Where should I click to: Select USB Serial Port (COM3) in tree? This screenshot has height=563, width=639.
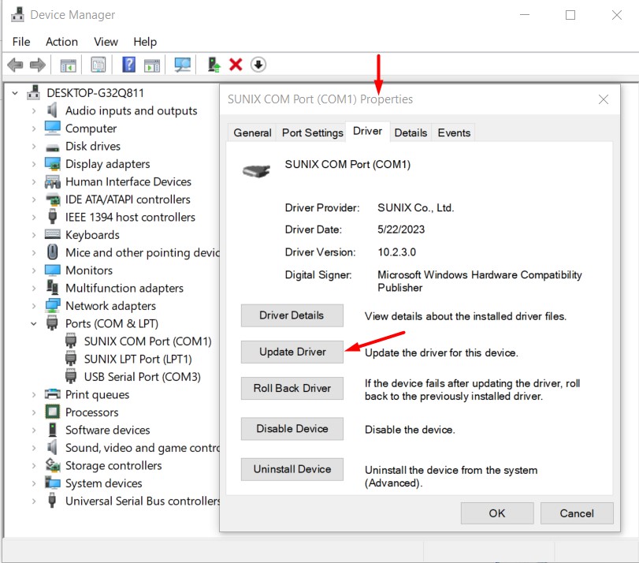coord(143,377)
